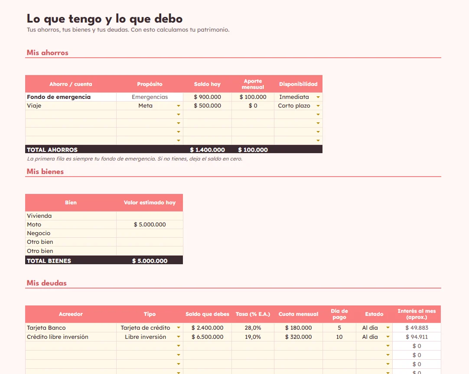The height and width of the screenshot is (374, 469).
Task: Open Disponibilidad dropdown showing Corto plazo
Action: pos(318,106)
